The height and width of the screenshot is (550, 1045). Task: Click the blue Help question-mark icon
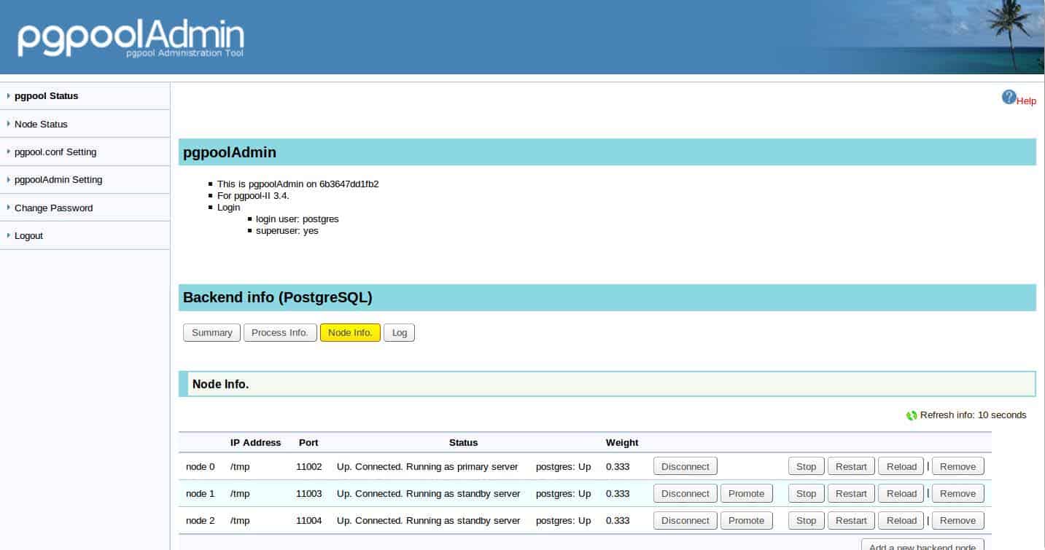[1009, 97]
